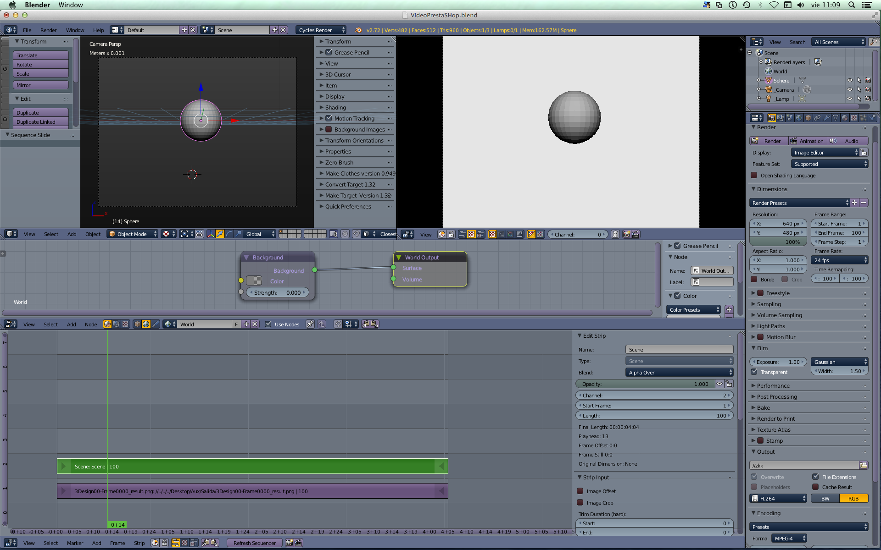
Task: Click the output folder browse icon
Action: [863, 465]
